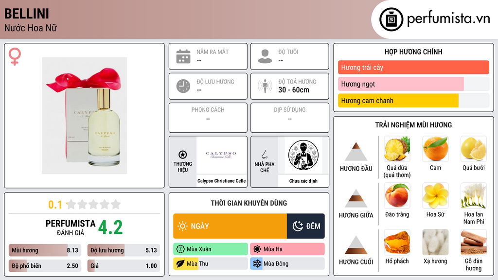This screenshot has height=280, width=498.
Task: Select the Đêm nighttime bar
Action: pos(305,226)
